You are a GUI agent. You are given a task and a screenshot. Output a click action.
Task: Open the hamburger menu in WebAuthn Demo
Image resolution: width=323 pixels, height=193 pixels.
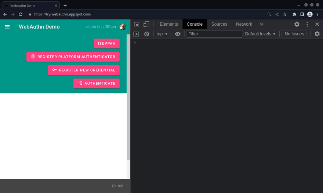tap(7, 27)
